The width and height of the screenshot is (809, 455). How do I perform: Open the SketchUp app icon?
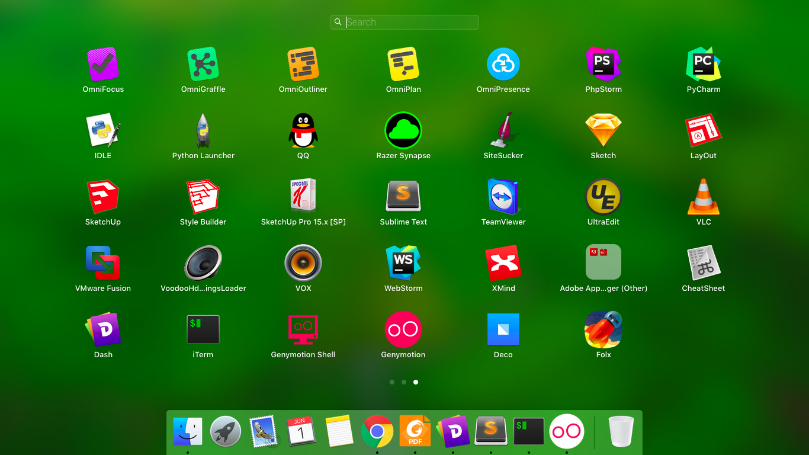[x=103, y=197]
